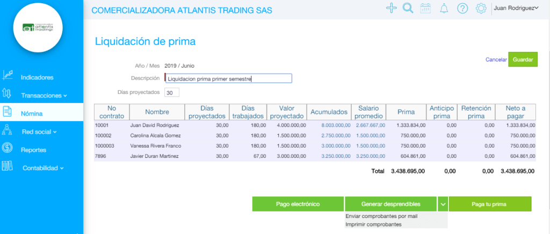
Task: Click the No contrato column header
Action: [x=112, y=112]
